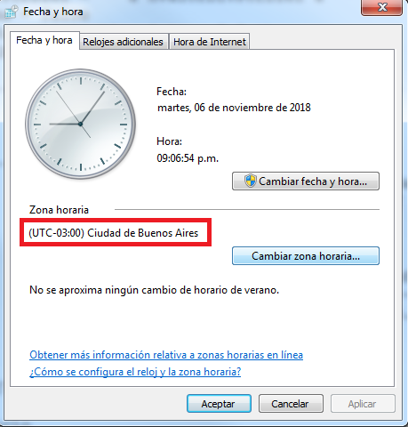The height and width of the screenshot is (427, 408).
Task: Open the Hora de Internet tab
Action: point(210,42)
